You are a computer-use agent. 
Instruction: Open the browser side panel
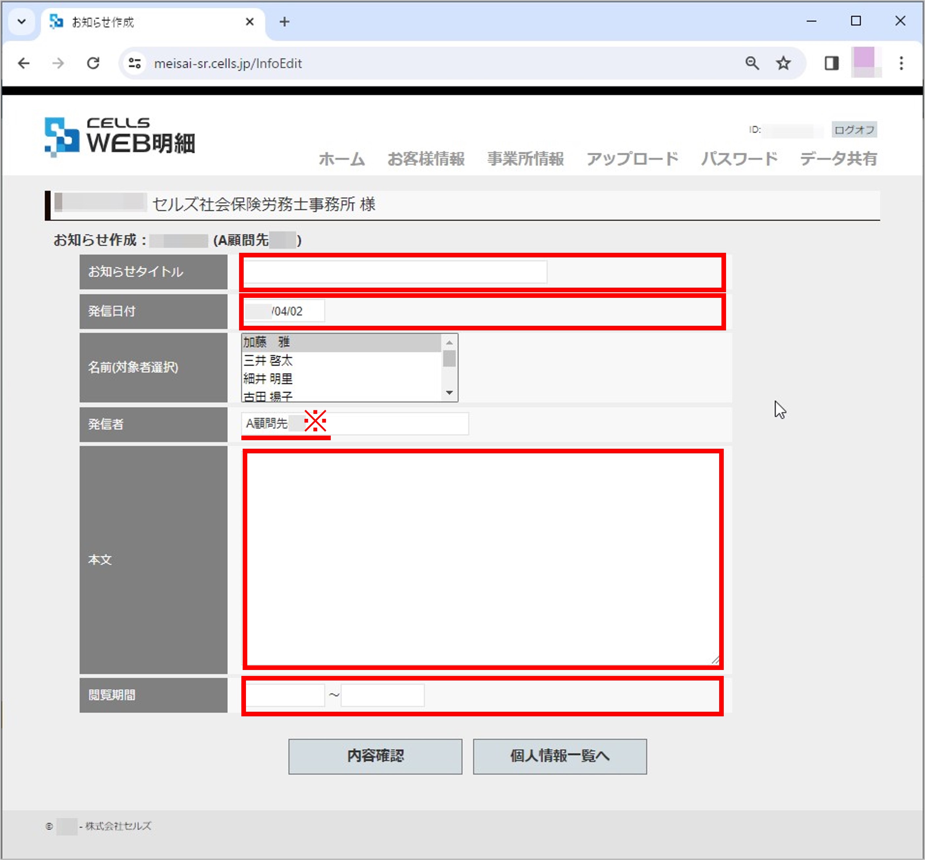pos(832,63)
